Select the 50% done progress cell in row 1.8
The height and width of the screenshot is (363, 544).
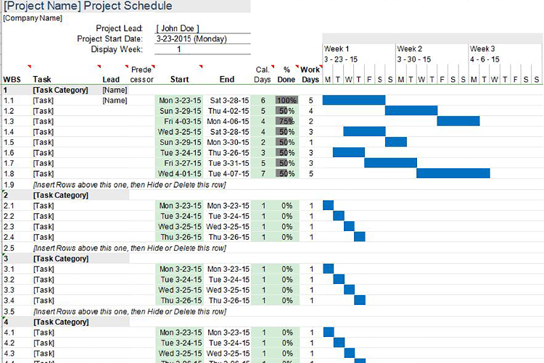pyautogui.click(x=287, y=173)
